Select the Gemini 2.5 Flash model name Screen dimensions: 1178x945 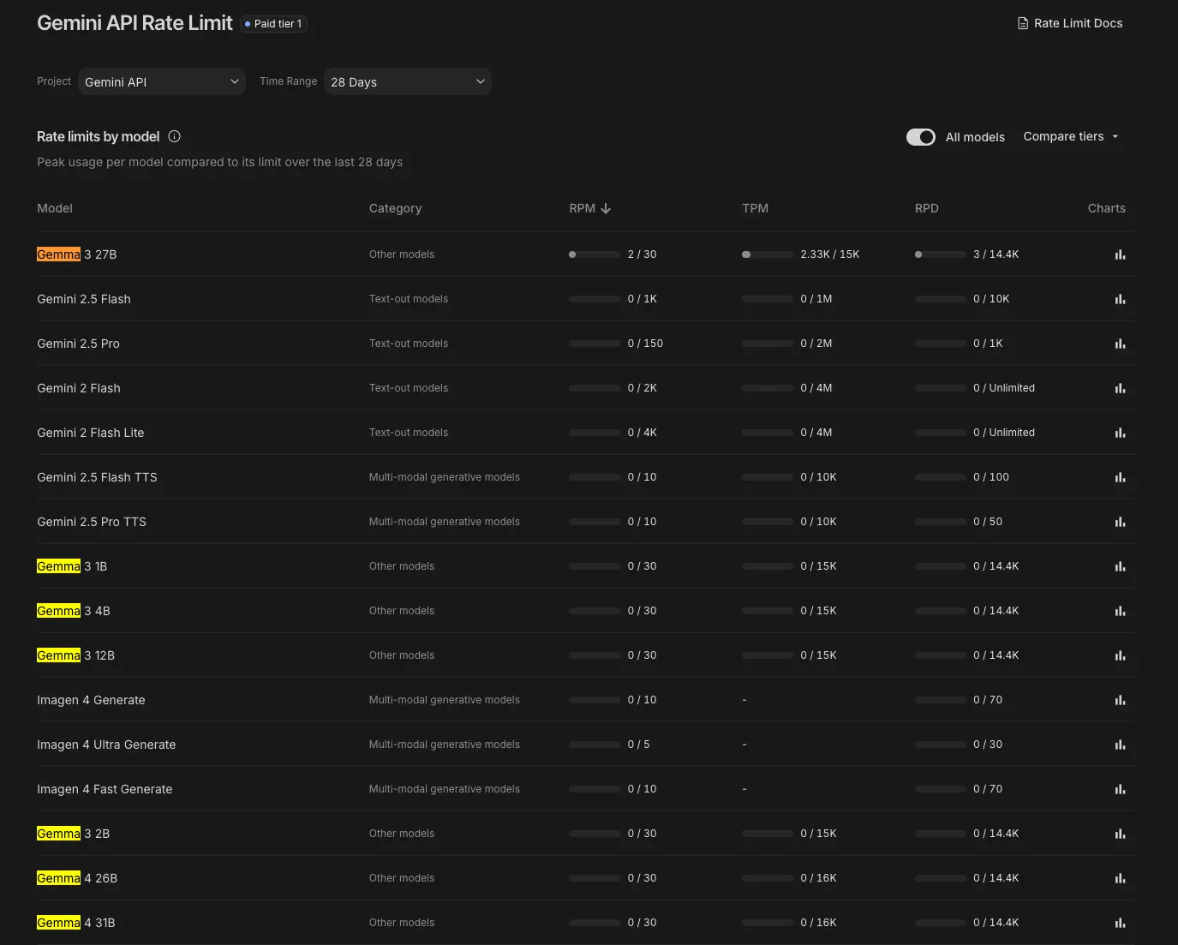coord(84,299)
